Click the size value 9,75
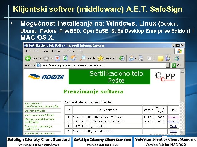Viewport: 197px width, 147px height. (x=161, y=121)
